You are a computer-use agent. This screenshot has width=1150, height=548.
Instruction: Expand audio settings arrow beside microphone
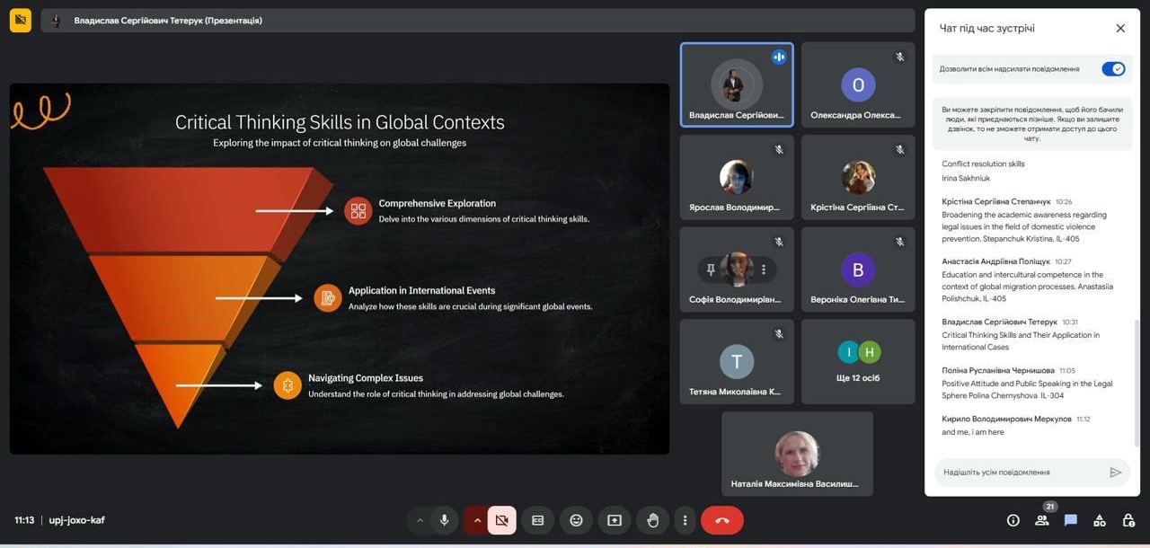click(x=420, y=520)
